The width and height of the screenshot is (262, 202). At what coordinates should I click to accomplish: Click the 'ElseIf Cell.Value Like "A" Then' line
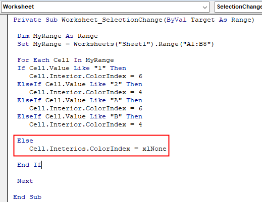(x=80, y=100)
